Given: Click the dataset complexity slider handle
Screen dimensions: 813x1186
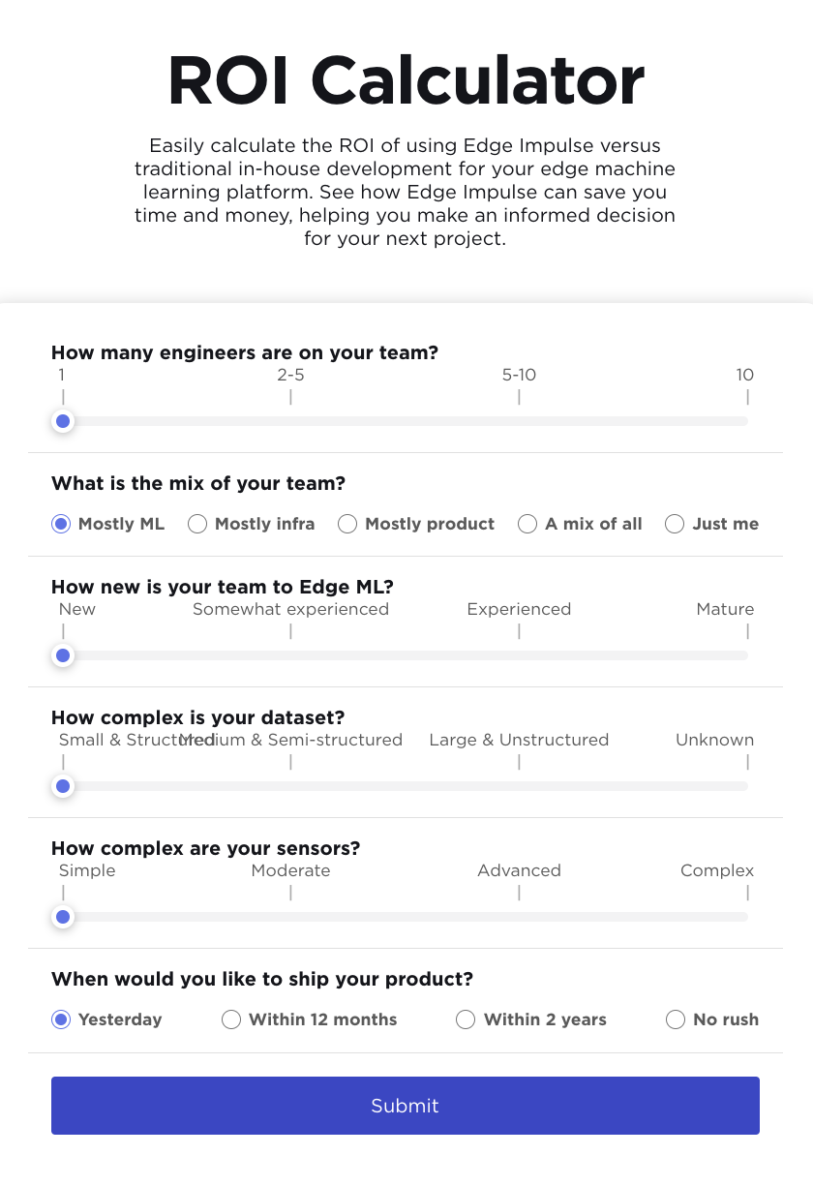Looking at the screenshot, I should (x=63, y=786).
